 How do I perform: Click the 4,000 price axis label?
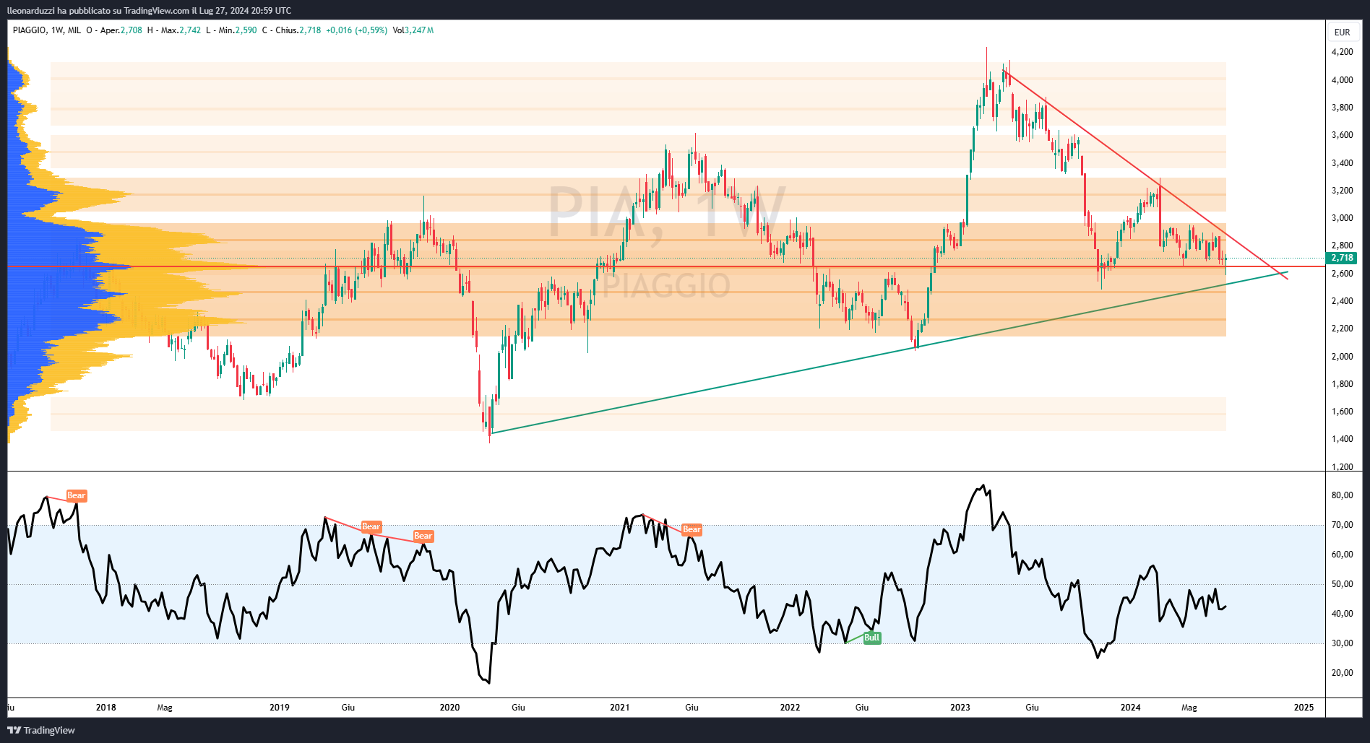click(x=1343, y=80)
